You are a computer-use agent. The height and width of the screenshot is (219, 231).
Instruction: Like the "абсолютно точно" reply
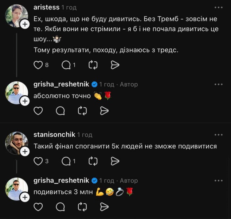tap(38, 111)
